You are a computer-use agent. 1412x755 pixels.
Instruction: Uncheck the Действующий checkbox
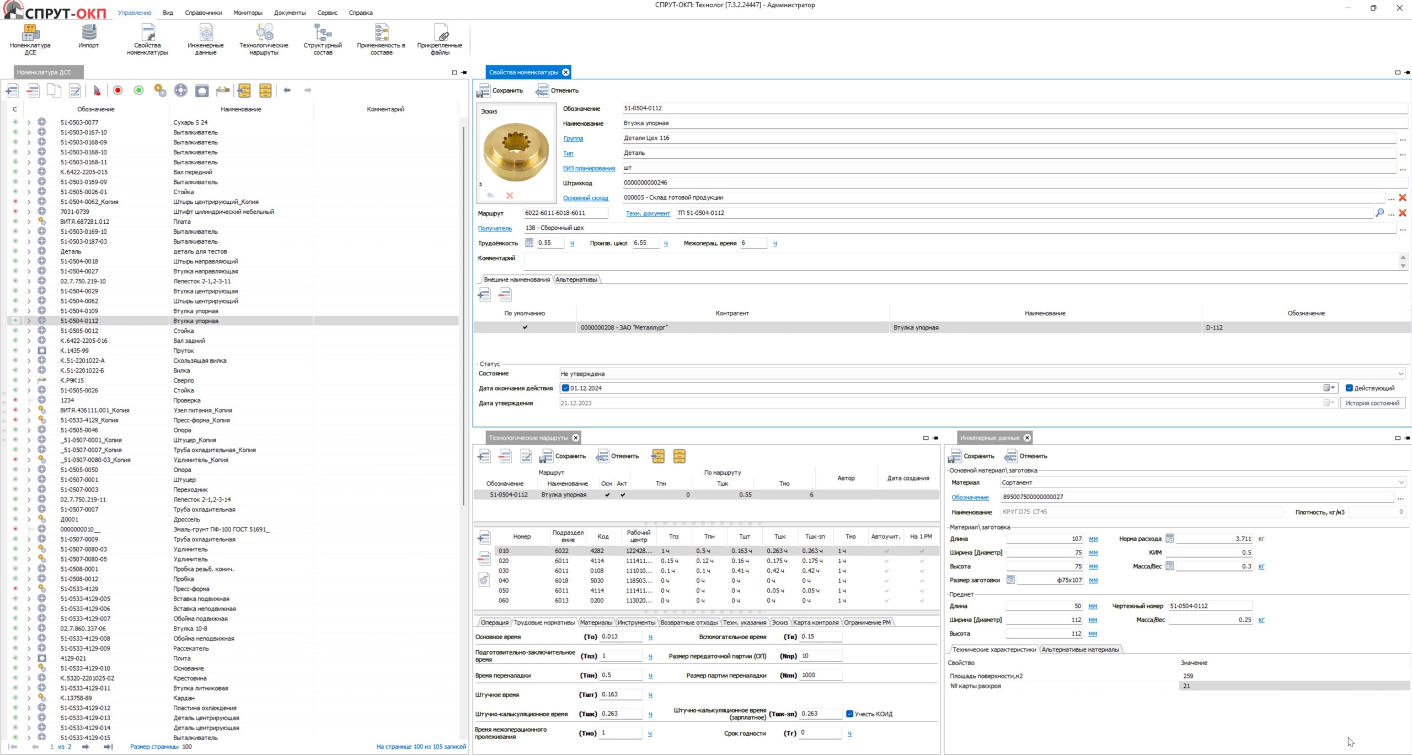1349,388
